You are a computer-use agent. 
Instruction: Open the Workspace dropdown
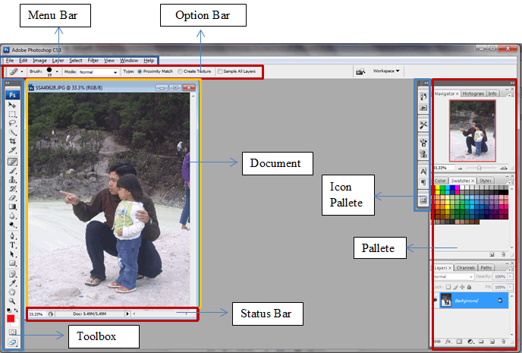coord(386,71)
